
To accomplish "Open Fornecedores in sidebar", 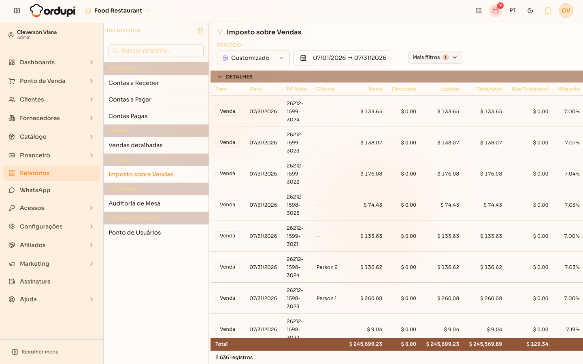I will point(51,118).
